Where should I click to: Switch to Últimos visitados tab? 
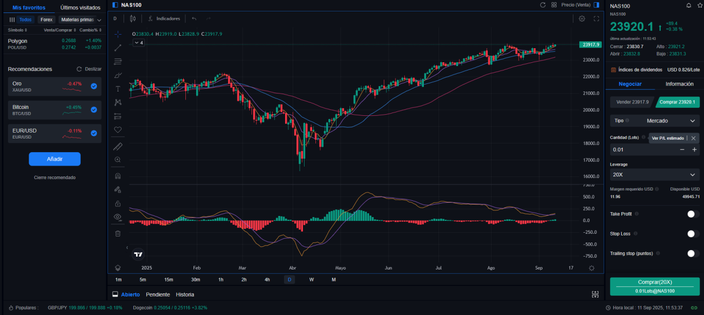click(x=80, y=8)
